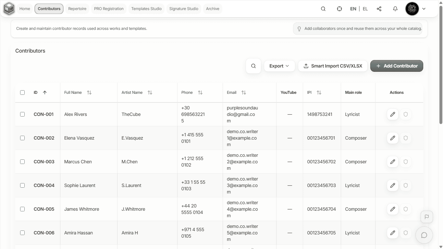The height and width of the screenshot is (249, 443).
Task: Sort by Phone column
Action: [x=200, y=93]
